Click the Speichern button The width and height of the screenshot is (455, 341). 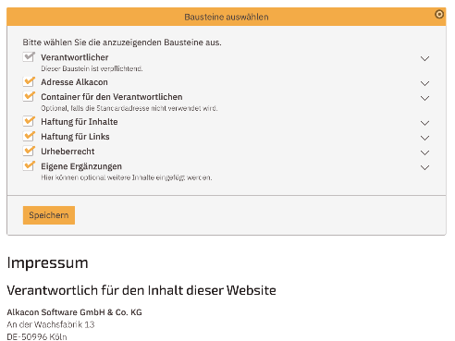click(49, 215)
